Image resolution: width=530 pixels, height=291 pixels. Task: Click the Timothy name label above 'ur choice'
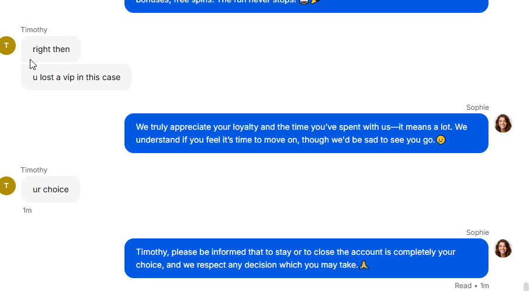pyautogui.click(x=34, y=170)
